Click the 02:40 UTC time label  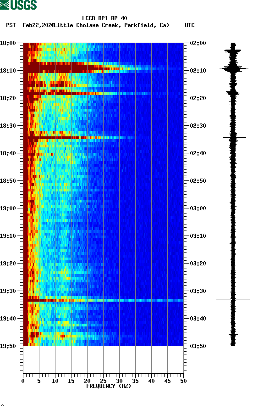coord(198,153)
